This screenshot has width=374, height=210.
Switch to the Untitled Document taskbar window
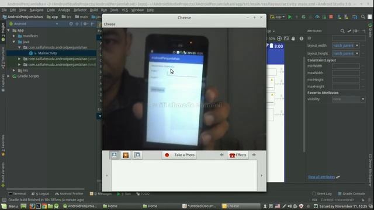(x=199, y=206)
